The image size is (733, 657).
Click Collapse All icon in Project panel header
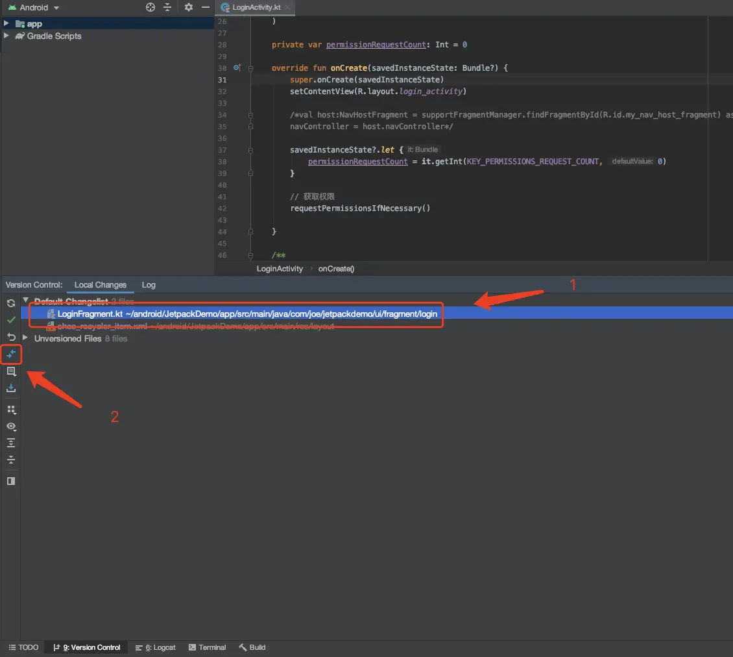coord(167,7)
